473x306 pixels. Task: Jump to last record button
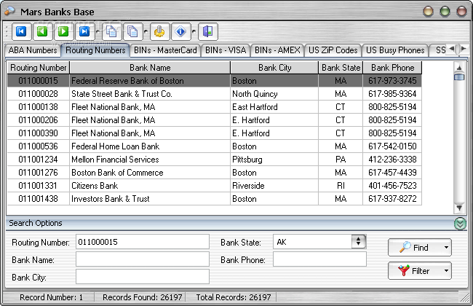pyautogui.click(x=84, y=31)
